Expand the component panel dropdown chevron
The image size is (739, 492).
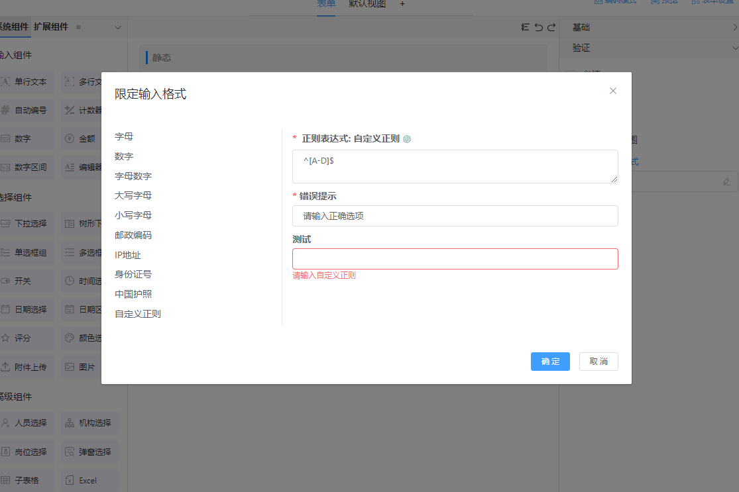pyautogui.click(x=118, y=27)
